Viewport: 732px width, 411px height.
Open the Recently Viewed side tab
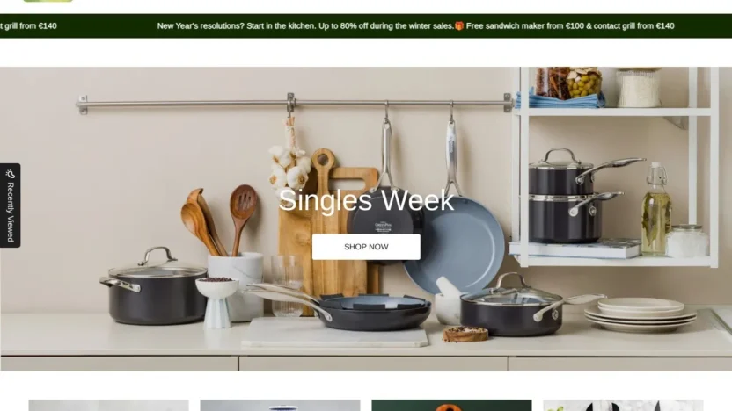(x=11, y=205)
